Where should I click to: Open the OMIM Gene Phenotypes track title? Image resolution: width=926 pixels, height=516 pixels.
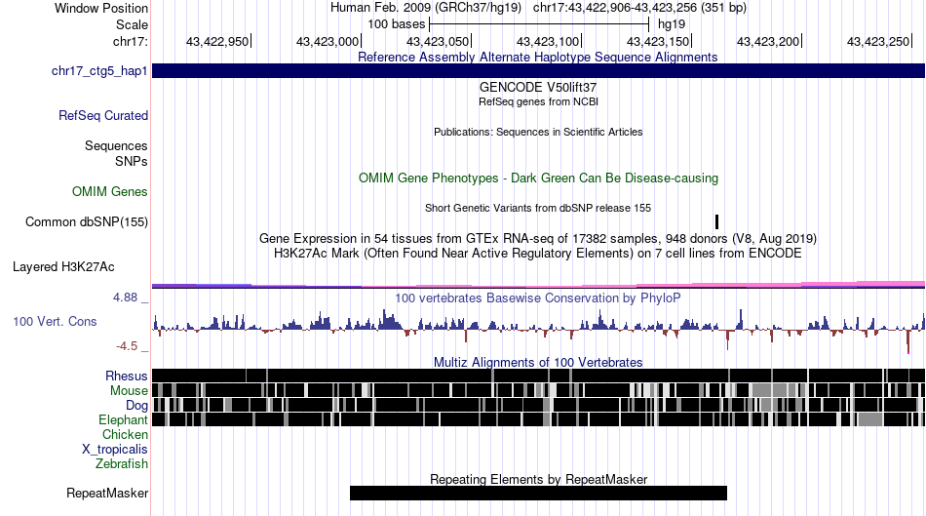point(538,178)
